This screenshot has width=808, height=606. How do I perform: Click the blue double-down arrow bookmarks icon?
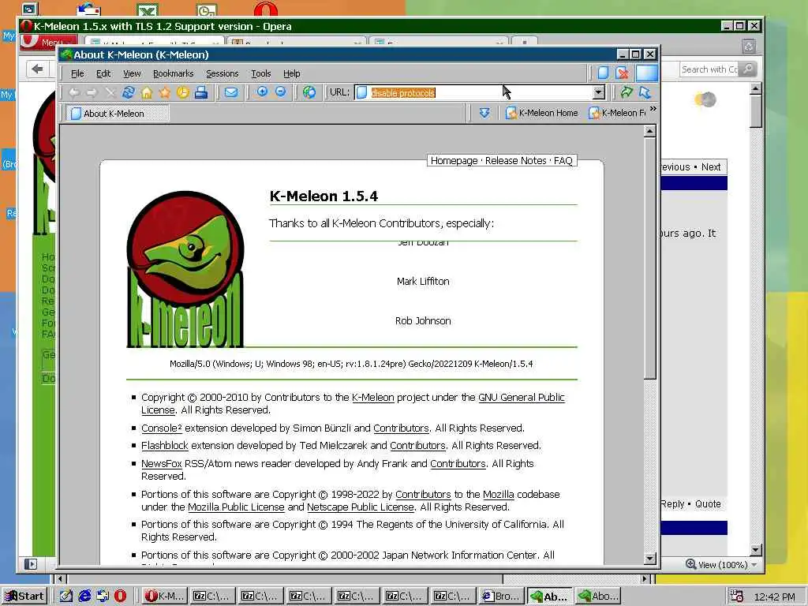click(484, 113)
